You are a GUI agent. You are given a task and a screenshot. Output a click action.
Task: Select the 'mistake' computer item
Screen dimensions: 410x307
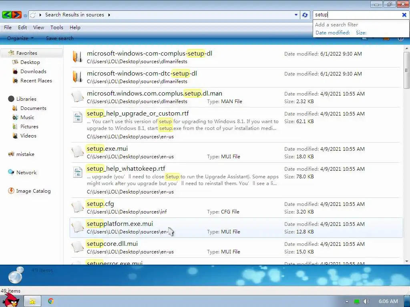(25, 154)
